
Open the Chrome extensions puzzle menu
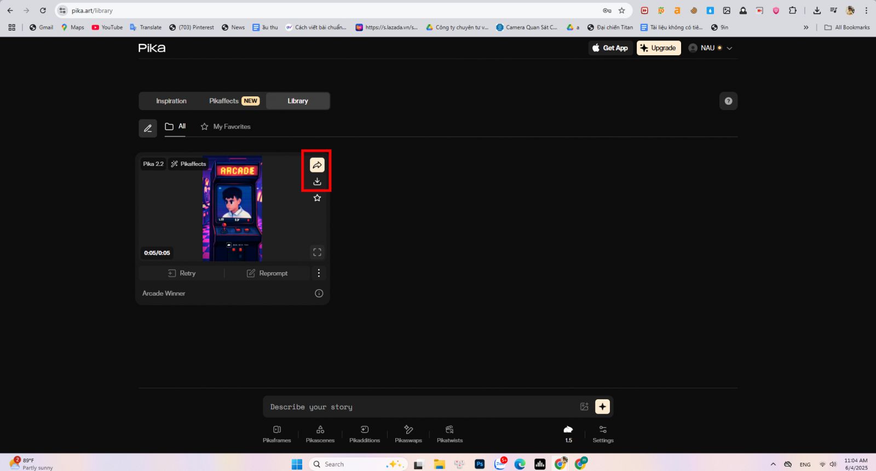[792, 10]
